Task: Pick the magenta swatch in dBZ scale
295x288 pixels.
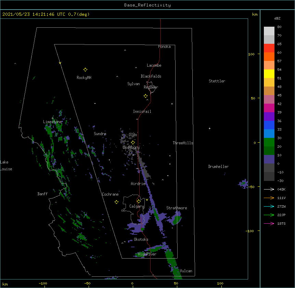Action: pos(269,108)
